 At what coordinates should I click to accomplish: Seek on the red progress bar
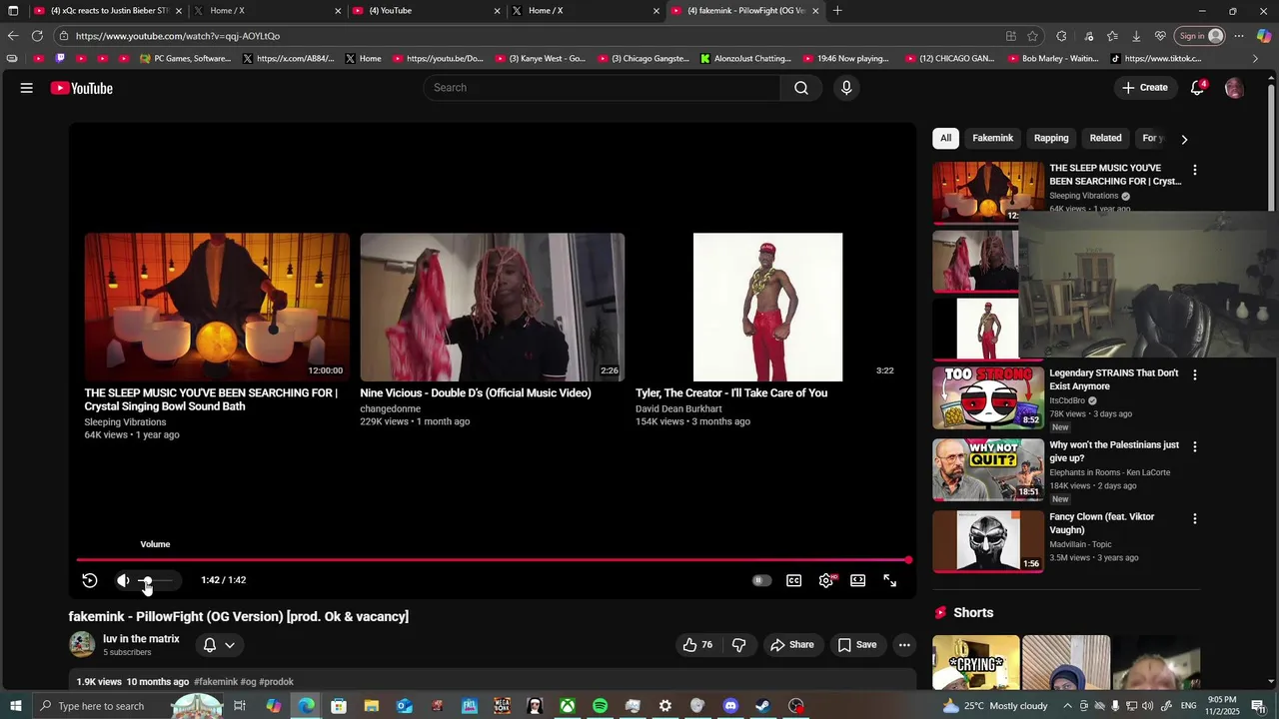(494, 560)
